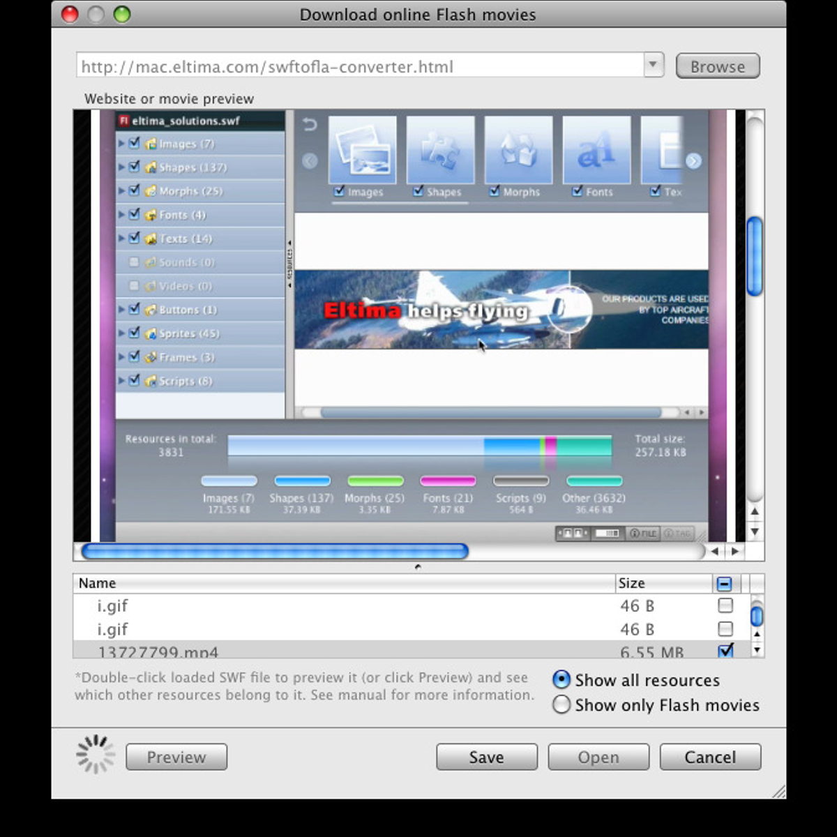Click the Shapes folder icon in tree
Viewport: 837px width, 837px height.
click(151, 167)
